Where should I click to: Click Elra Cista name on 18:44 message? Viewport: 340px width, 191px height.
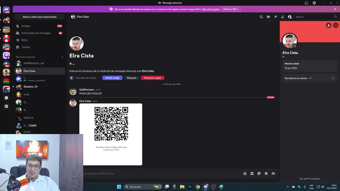click(85, 101)
